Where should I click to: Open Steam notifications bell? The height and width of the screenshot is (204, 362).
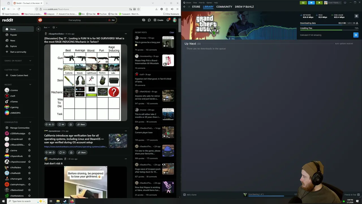(319, 3)
